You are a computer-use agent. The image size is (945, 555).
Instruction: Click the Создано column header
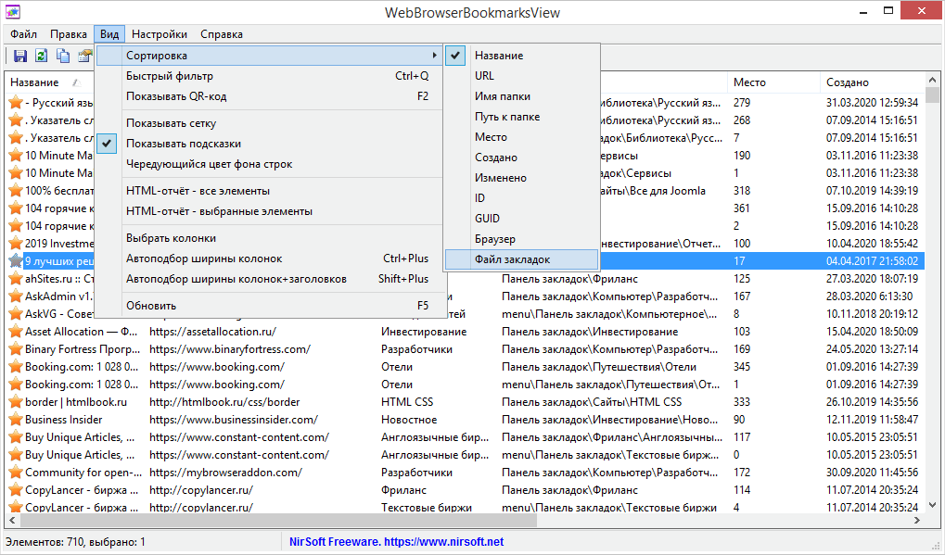pyautogui.click(x=872, y=82)
